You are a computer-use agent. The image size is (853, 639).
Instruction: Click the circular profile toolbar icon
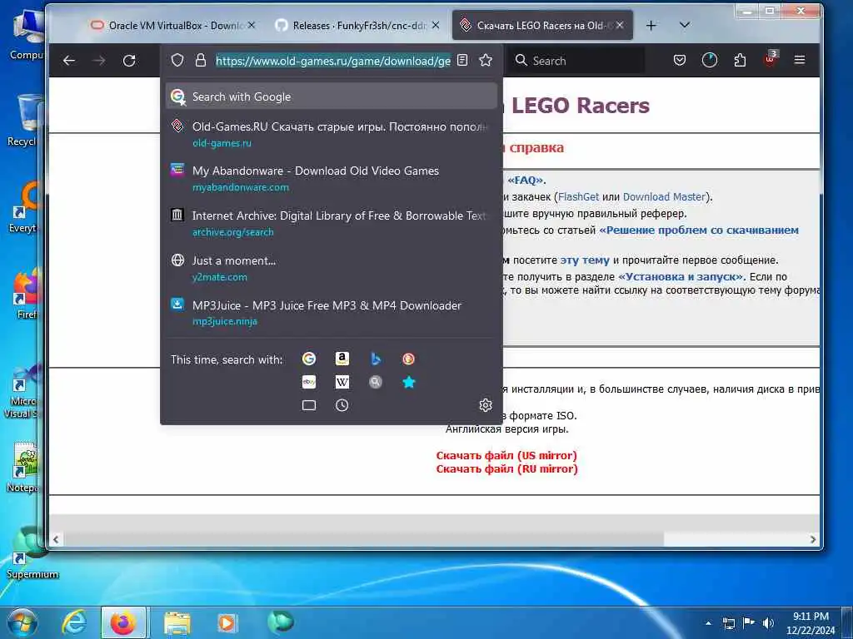710,60
